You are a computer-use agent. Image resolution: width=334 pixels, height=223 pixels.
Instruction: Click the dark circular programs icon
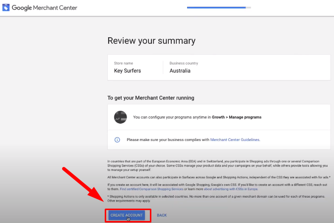[120, 117]
